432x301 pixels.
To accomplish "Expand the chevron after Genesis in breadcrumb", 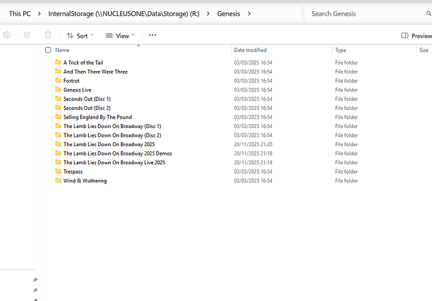I will coord(249,14).
